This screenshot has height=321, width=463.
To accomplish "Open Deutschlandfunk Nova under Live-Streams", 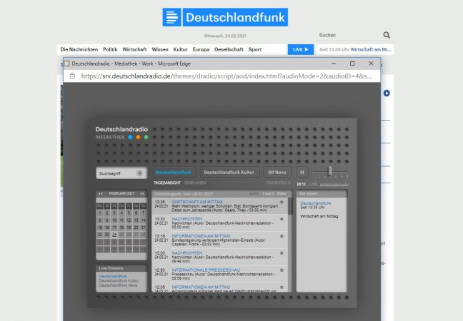I will (118, 285).
